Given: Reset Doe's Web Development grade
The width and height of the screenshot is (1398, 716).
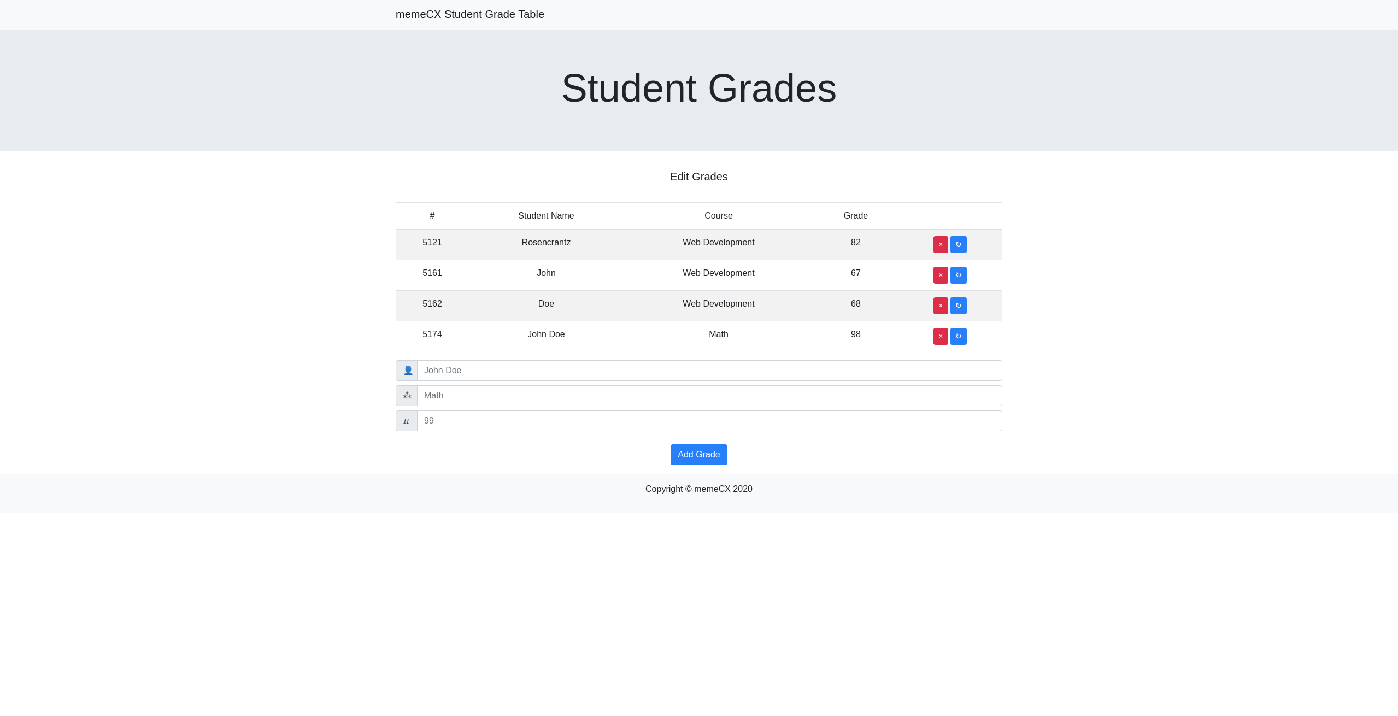Looking at the screenshot, I should pos(958,306).
